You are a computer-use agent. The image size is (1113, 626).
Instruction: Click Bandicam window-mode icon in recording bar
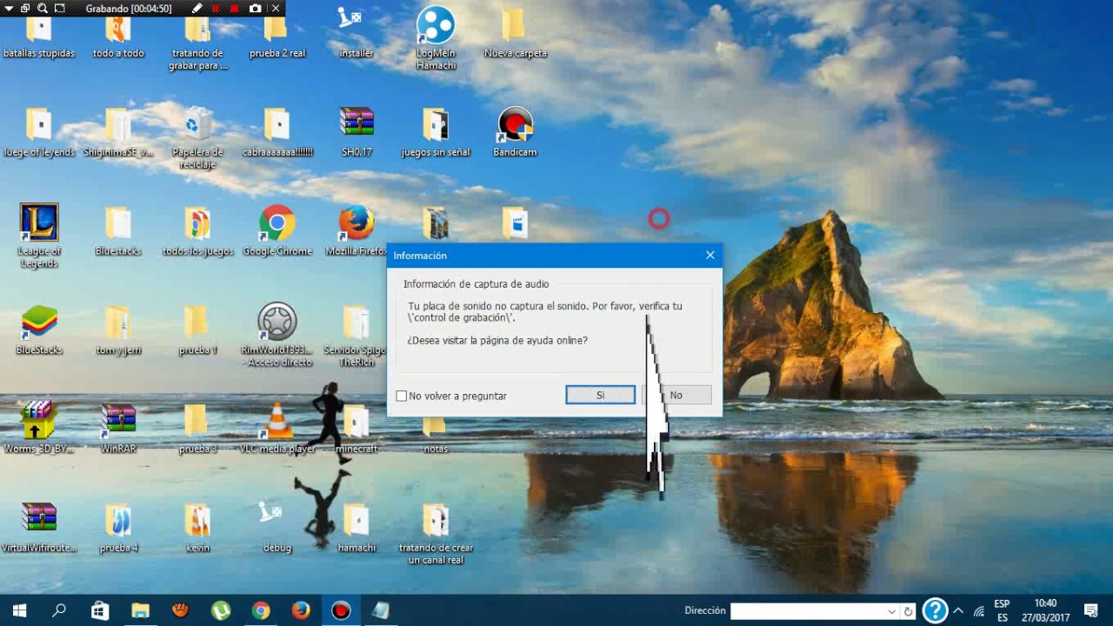[24, 9]
